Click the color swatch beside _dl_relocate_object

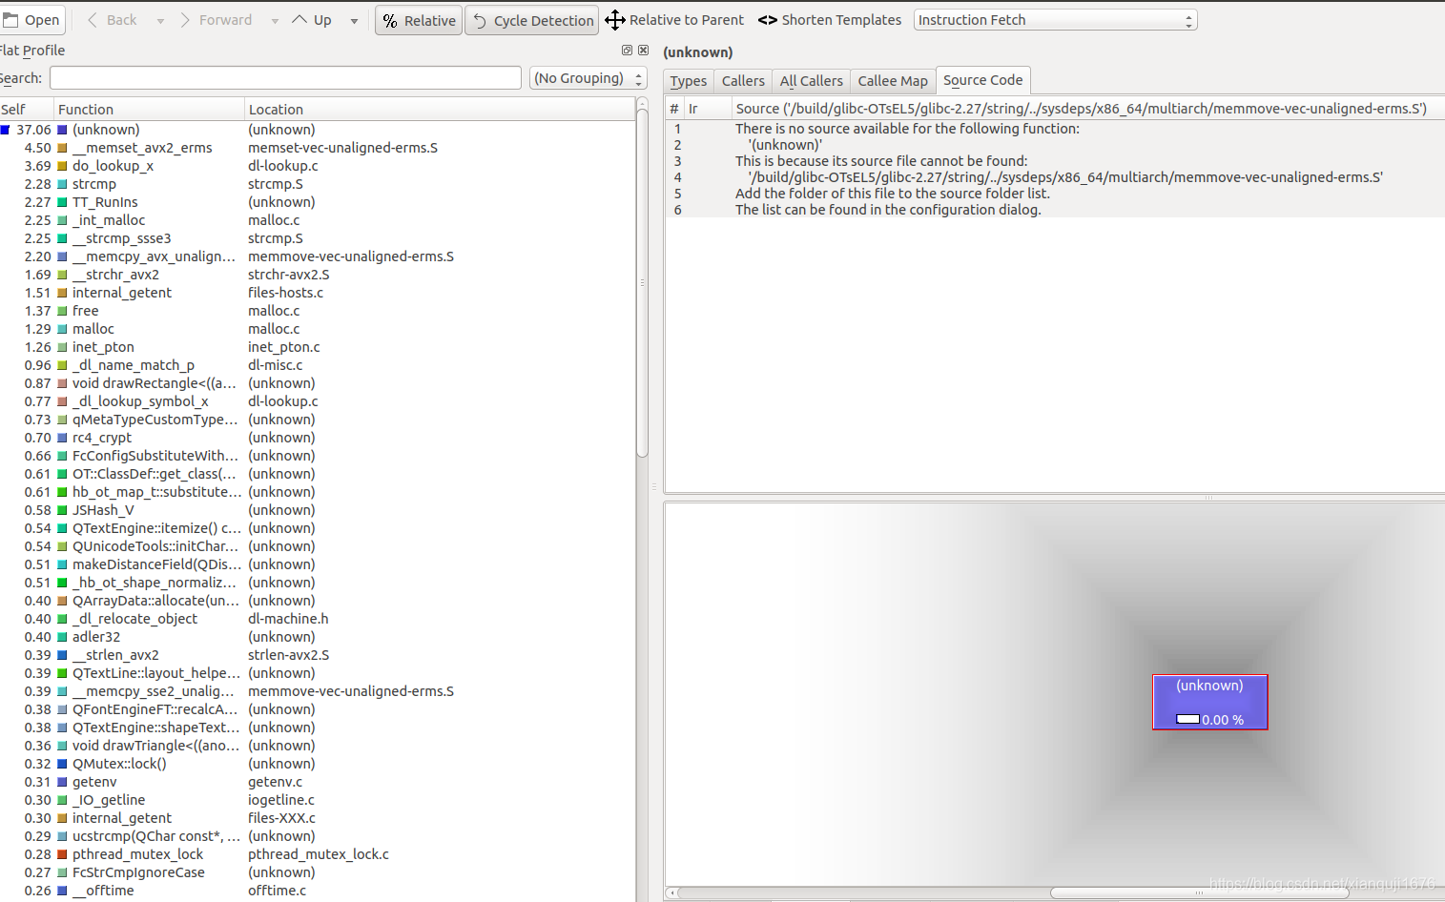[x=62, y=619]
